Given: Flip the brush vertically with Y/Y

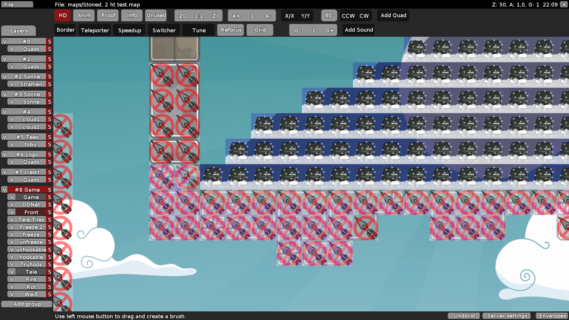Looking at the screenshot, I should [305, 16].
